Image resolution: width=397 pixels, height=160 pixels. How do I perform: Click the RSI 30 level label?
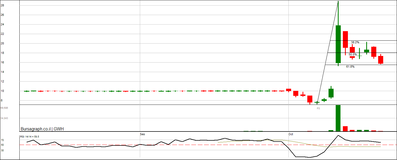(x=2, y=150)
